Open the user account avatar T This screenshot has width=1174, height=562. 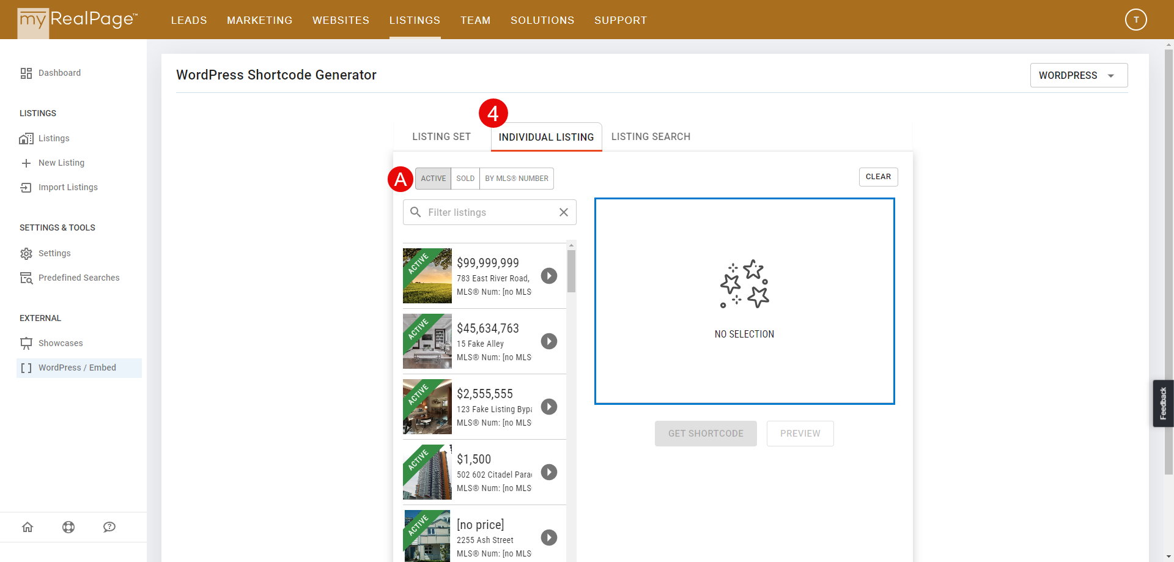pyautogui.click(x=1135, y=20)
